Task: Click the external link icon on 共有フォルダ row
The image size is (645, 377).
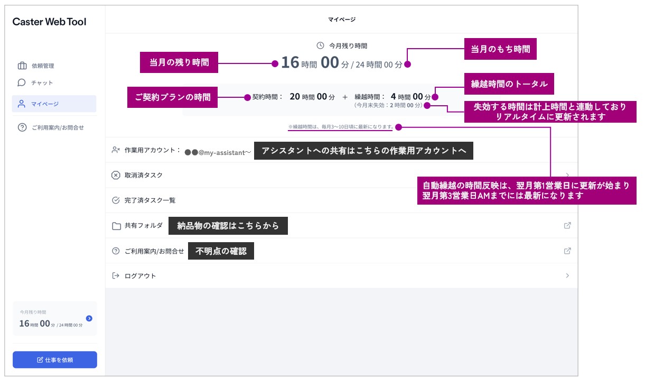Action: pos(567,225)
